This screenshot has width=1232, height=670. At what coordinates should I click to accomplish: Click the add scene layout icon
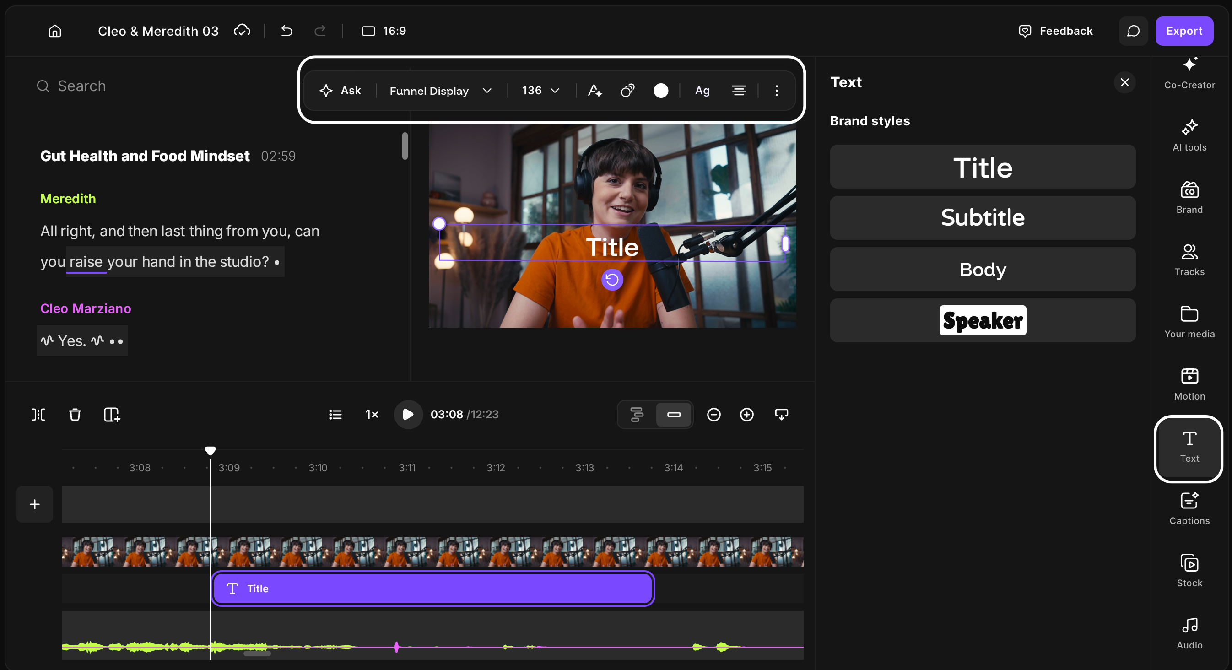(112, 414)
